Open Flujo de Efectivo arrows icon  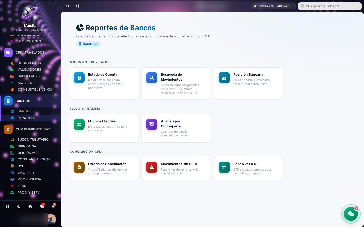tap(79, 124)
